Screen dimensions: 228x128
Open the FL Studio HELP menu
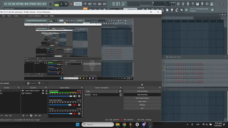pos(44,4)
